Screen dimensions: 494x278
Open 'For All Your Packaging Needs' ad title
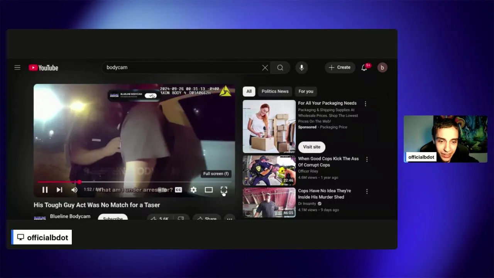click(327, 103)
